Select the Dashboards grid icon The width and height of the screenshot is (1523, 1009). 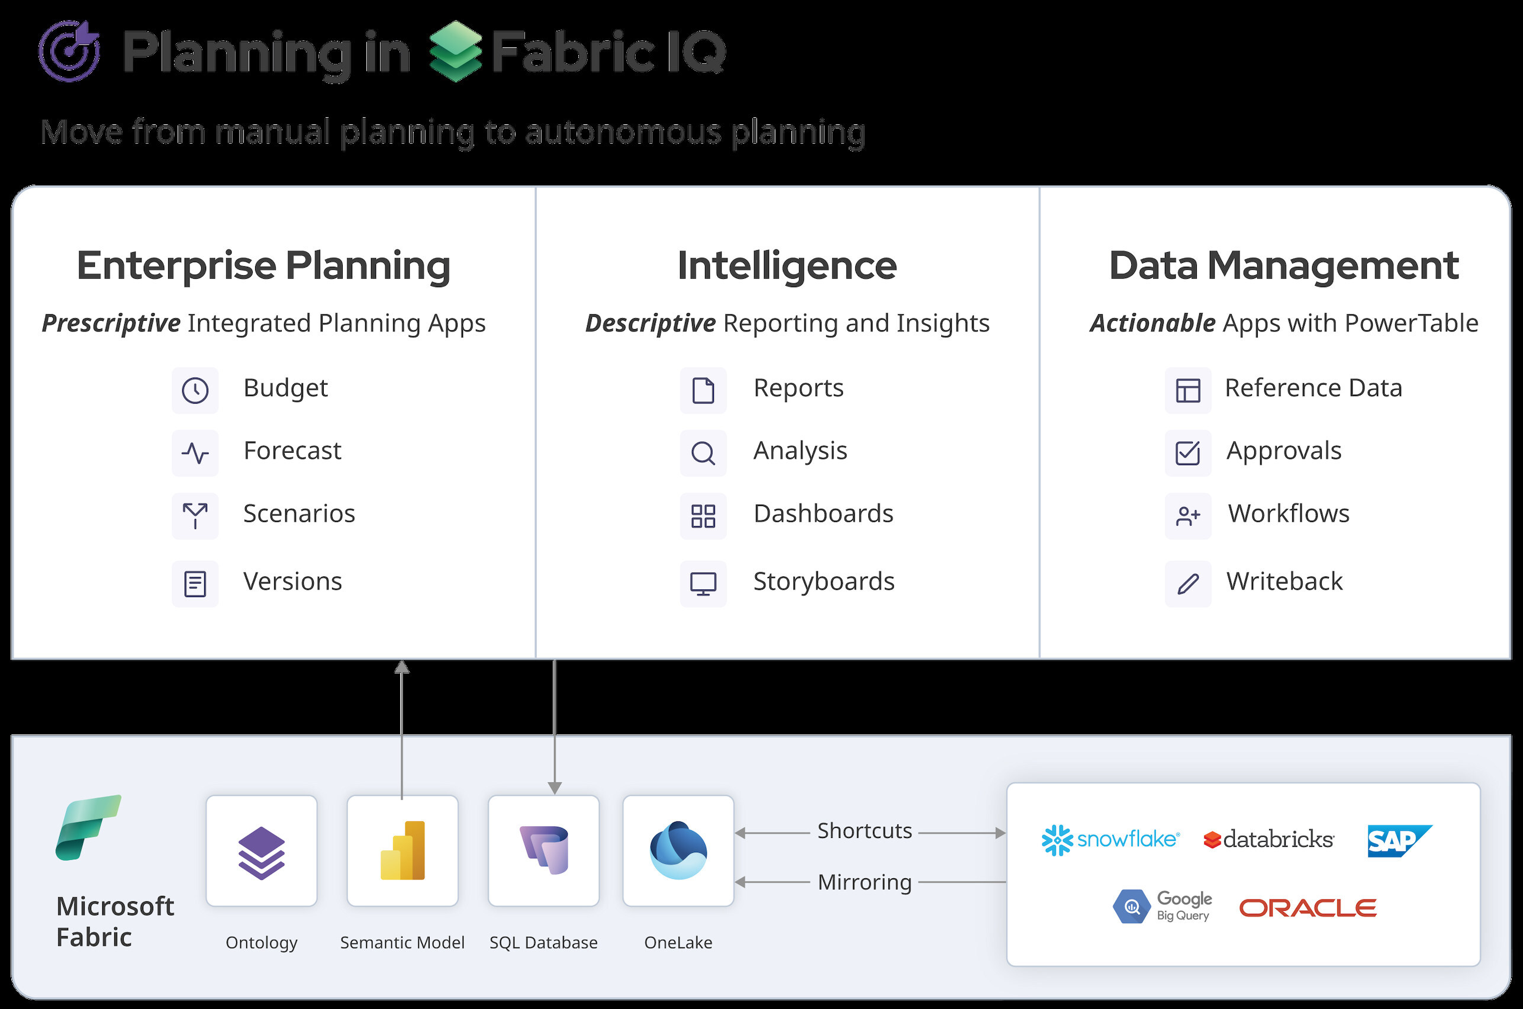(703, 515)
